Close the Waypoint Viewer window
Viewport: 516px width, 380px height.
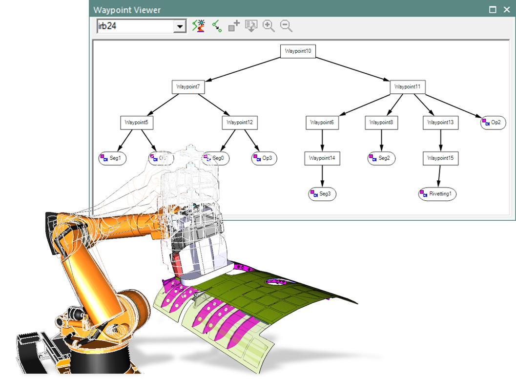pos(507,10)
